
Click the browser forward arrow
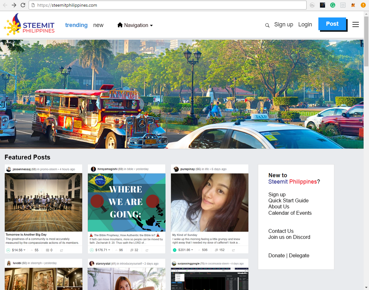(x=14, y=5)
